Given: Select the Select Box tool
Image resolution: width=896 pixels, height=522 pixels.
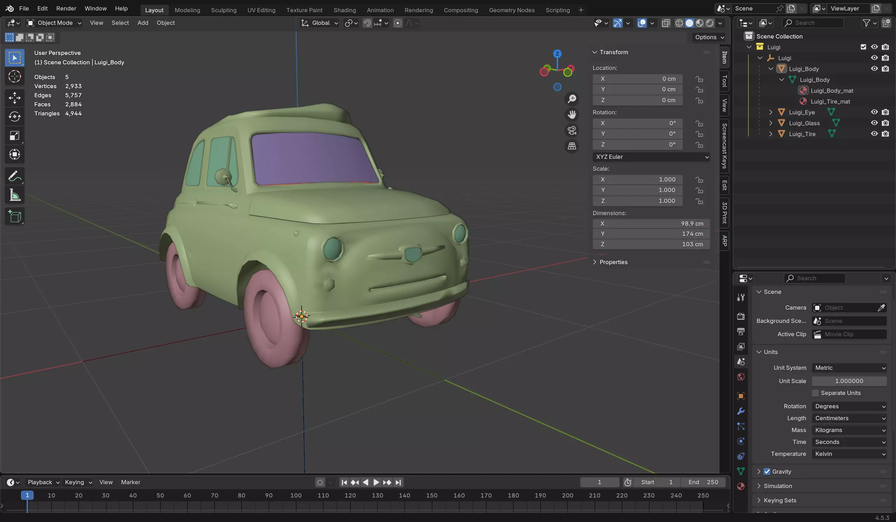Looking at the screenshot, I should coord(15,58).
